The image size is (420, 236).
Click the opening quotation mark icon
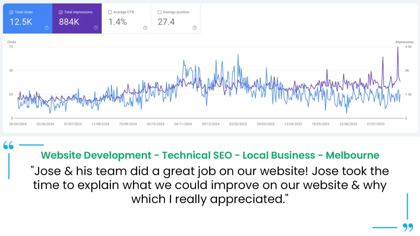[8, 145]
